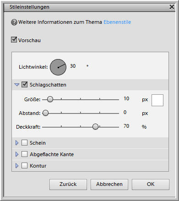Expand the Abgeflachte Kante section
This screenshot has height=201, width=179.
(17, 154)
